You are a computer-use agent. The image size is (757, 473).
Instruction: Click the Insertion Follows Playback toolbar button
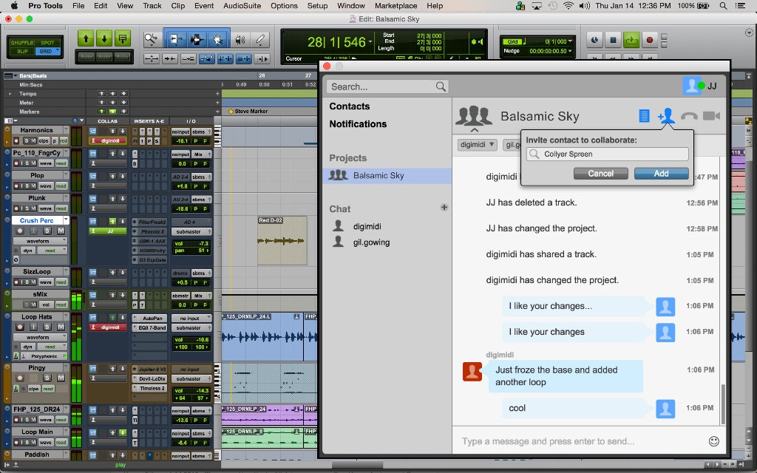pos(262,59)
